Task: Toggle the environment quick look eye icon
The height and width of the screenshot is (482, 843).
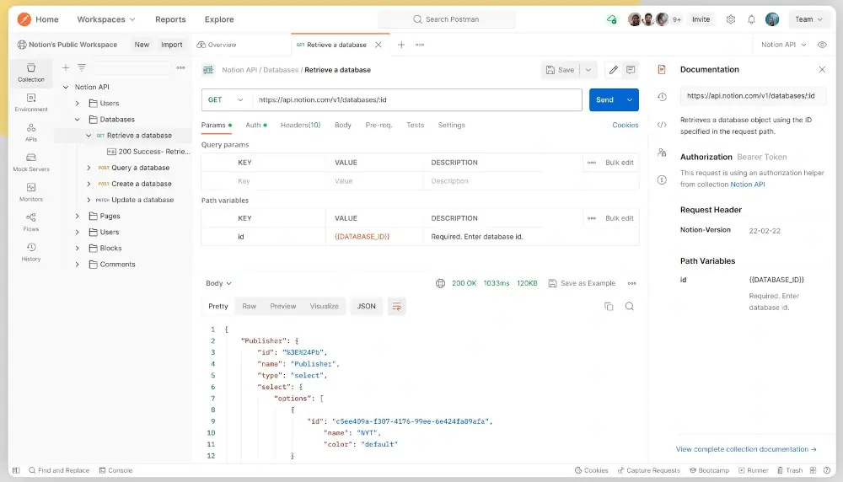Action: 822,45
